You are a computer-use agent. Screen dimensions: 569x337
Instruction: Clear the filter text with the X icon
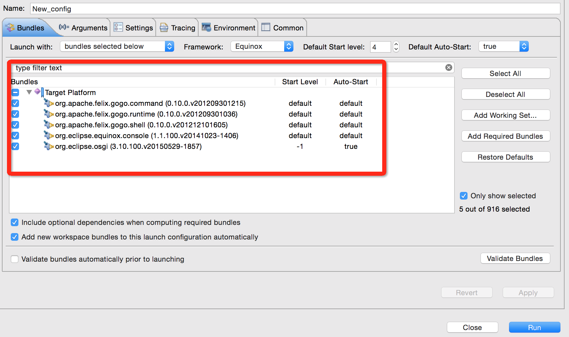449,67
